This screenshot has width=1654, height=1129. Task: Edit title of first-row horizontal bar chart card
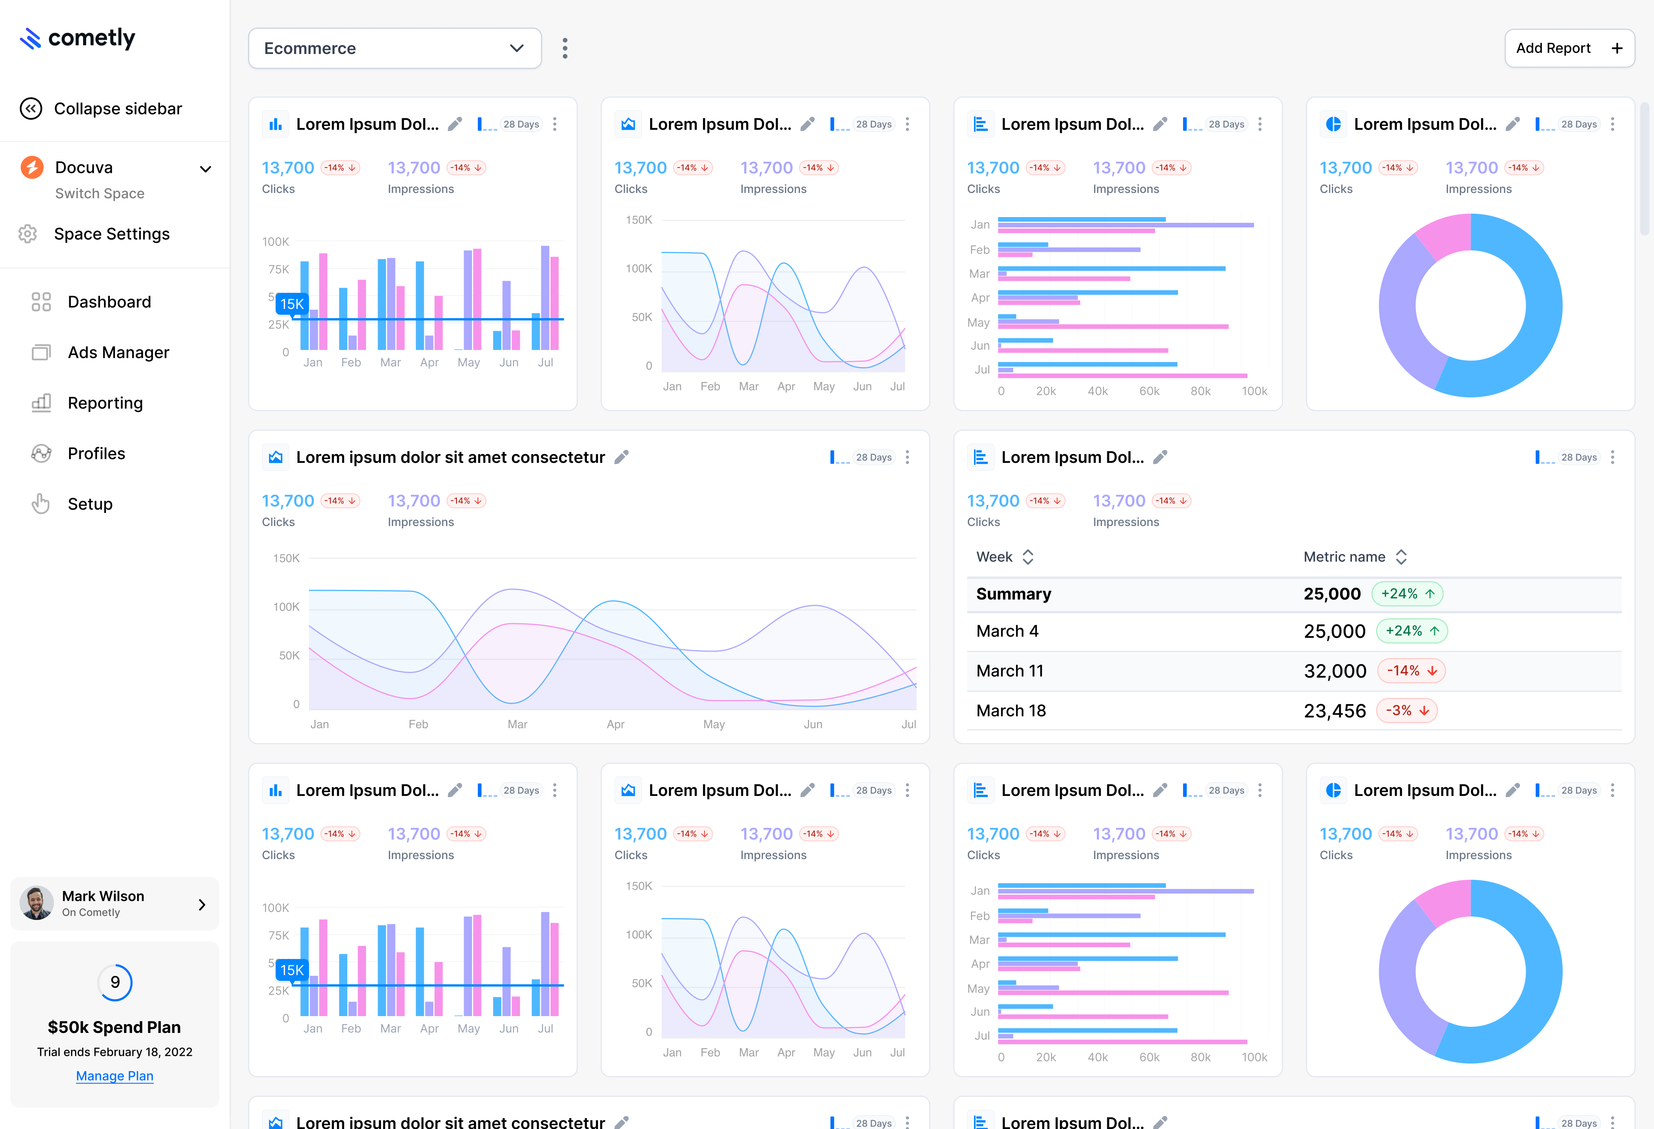click(x=1160, y=124)
